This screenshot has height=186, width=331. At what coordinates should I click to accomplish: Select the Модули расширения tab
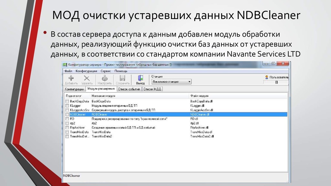point(101,89)
